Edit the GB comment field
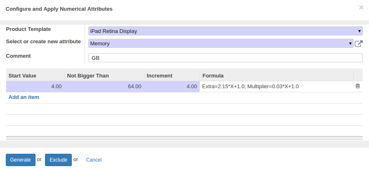369x169 pixels. coord(225,58)
